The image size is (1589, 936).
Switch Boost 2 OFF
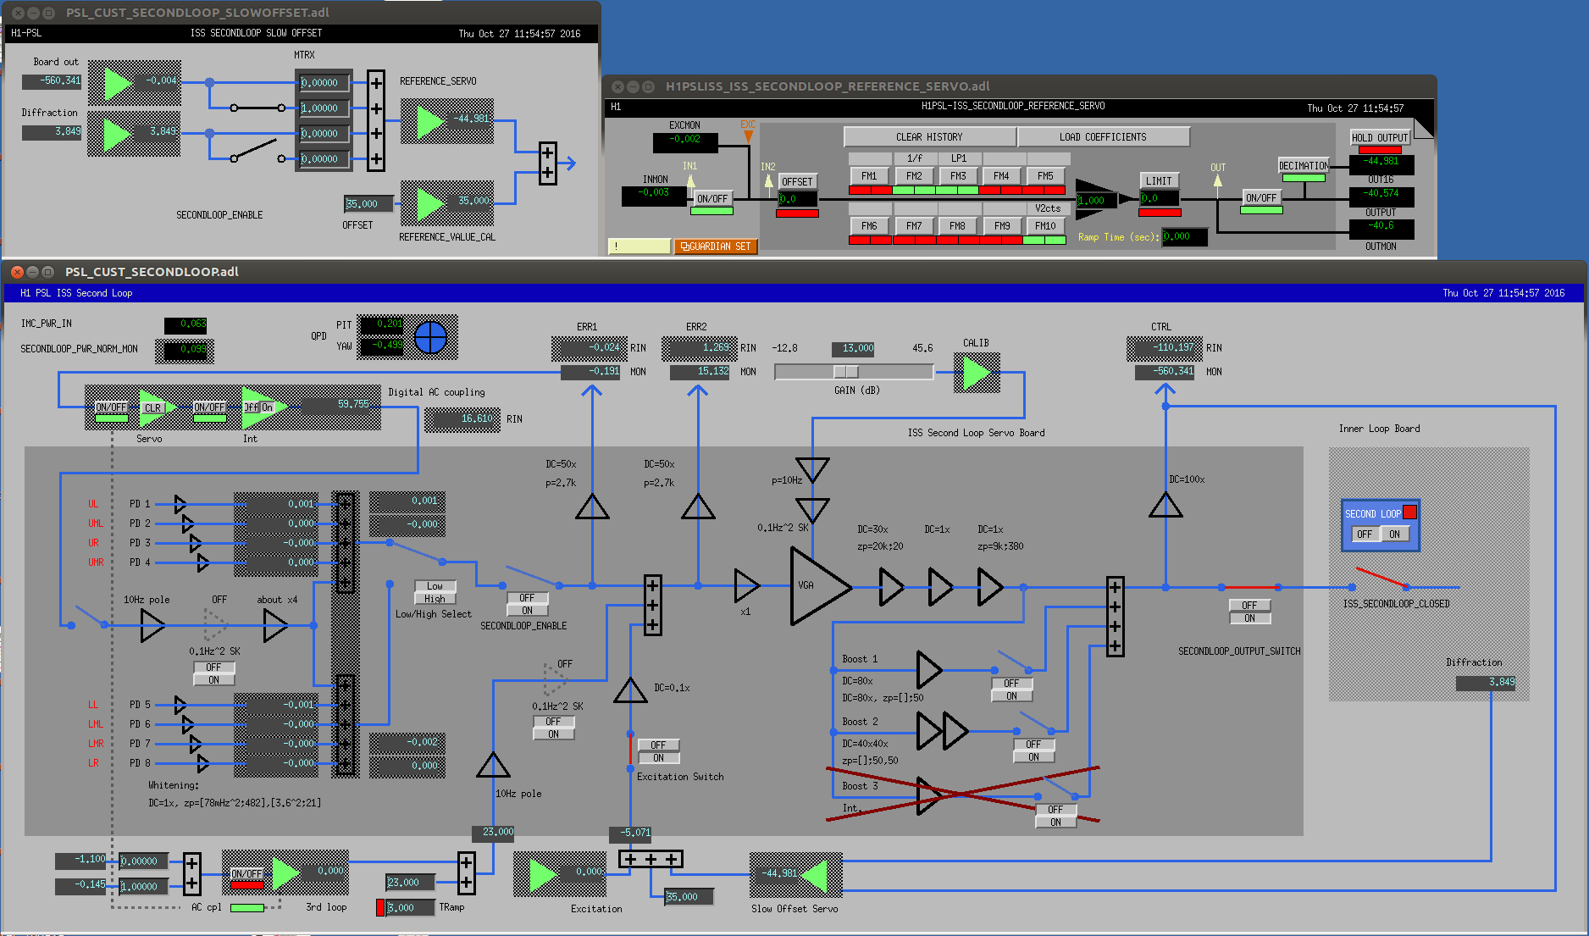tap(1033, 744)
